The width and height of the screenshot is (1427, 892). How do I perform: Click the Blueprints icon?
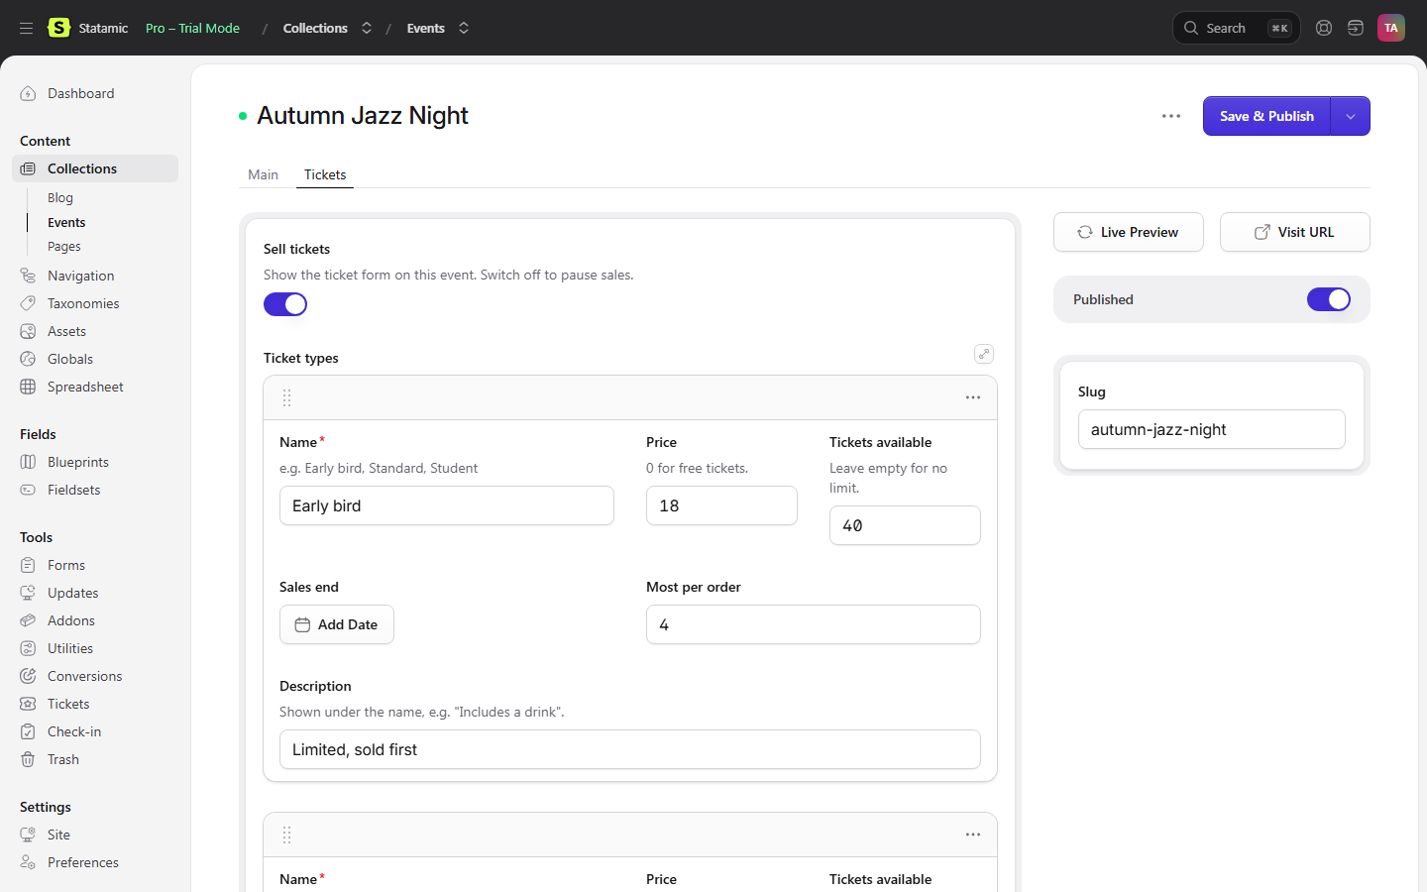pyautogui.click(x=28, y=462)
